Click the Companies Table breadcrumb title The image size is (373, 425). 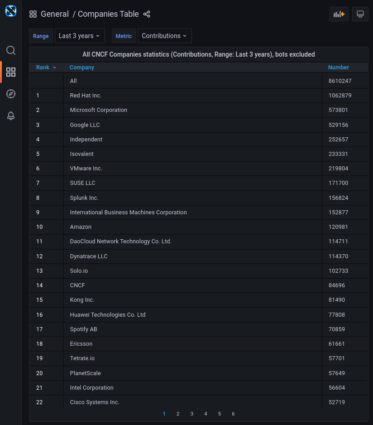[108, 14]
